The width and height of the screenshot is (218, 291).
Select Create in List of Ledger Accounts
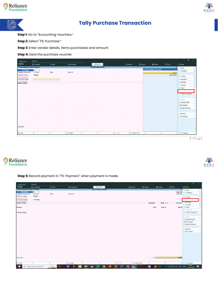pos(160,73)
